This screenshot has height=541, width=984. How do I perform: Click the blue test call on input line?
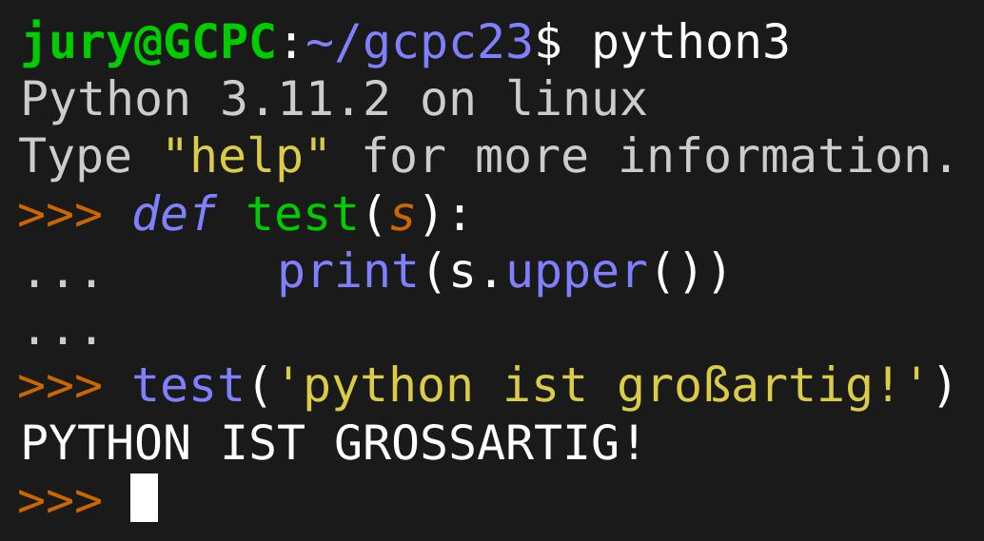click(188, 386)
